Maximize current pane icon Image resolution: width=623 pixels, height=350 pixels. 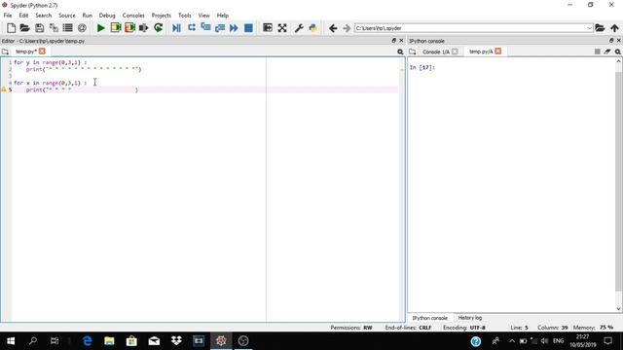click(268, 28)
